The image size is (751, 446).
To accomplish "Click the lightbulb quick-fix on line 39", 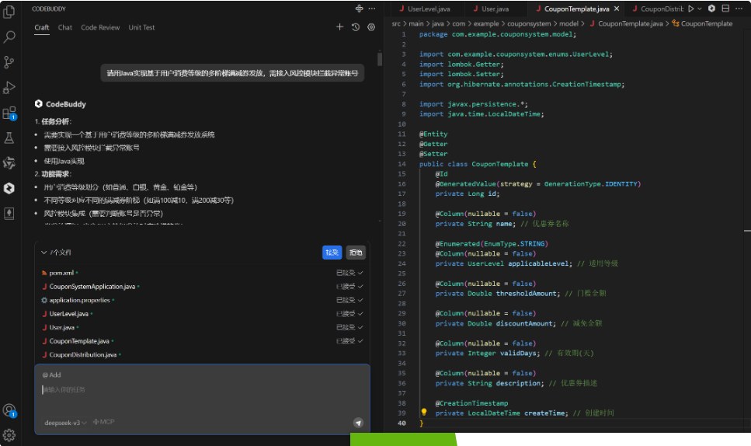I will 423,413.
